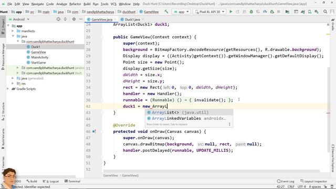Click Sync Project with Gradle Files icon
336x189 pixels.
[303, 12]
